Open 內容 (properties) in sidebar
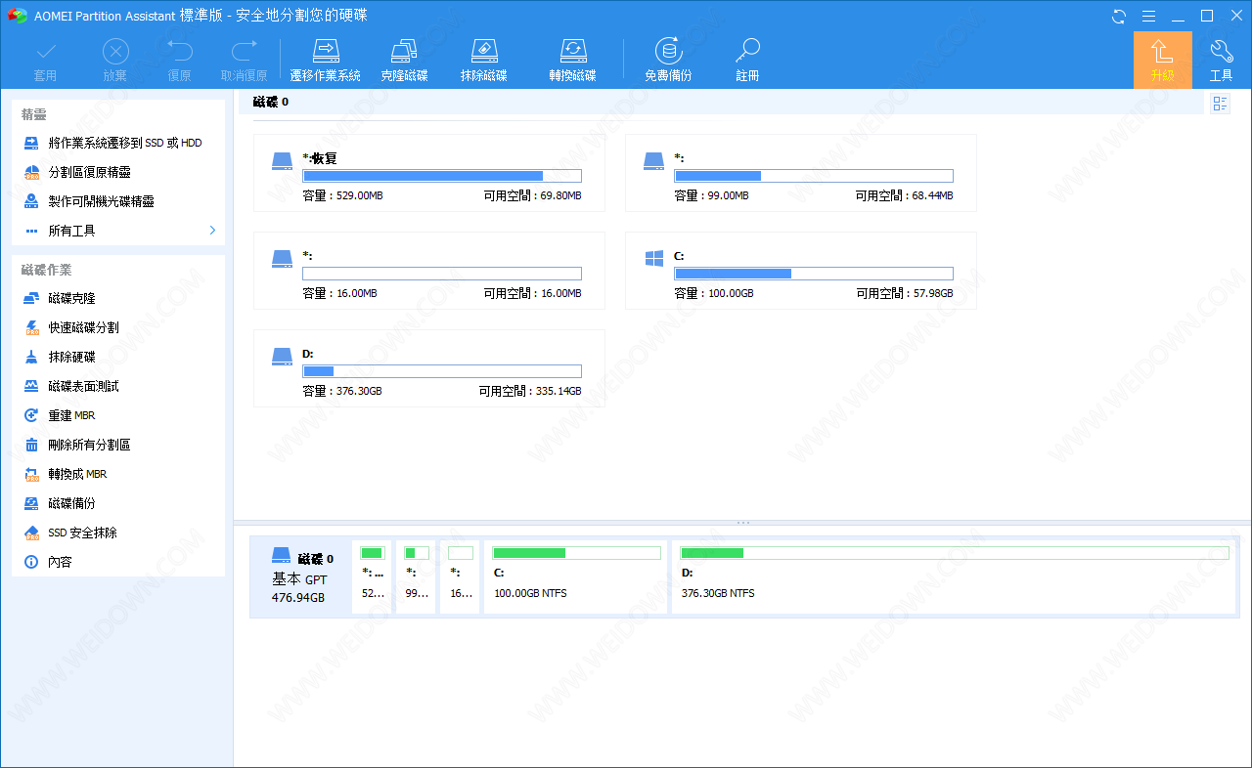The height and width of the screenshot is (768, 1252). point(118,562)
